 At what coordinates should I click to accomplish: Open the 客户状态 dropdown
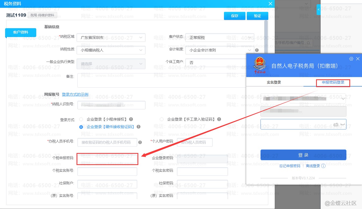219,38
